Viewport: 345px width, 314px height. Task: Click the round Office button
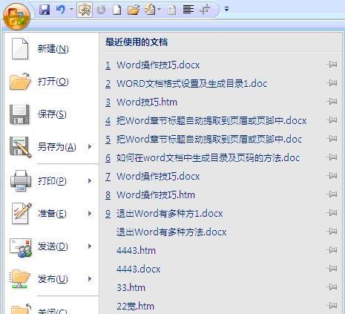pos(16,16)
